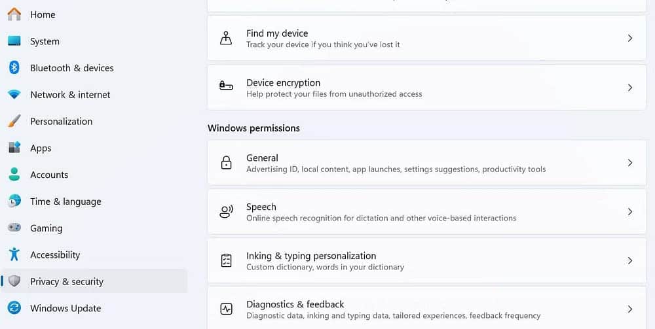Click the General padlock icon

(x=226, y=163)
